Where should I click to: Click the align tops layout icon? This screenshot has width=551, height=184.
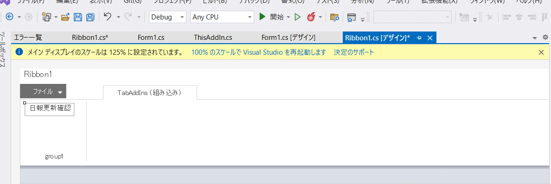point(545,17)
